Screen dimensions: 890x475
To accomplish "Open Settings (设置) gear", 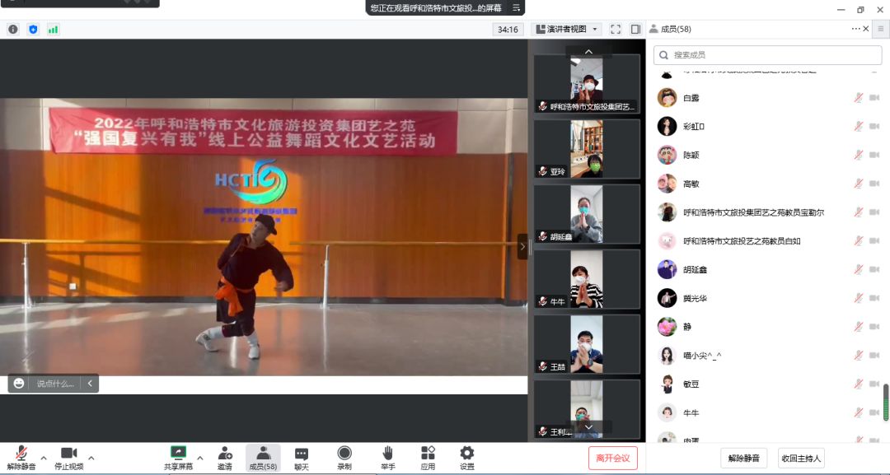I will [467, 458].
